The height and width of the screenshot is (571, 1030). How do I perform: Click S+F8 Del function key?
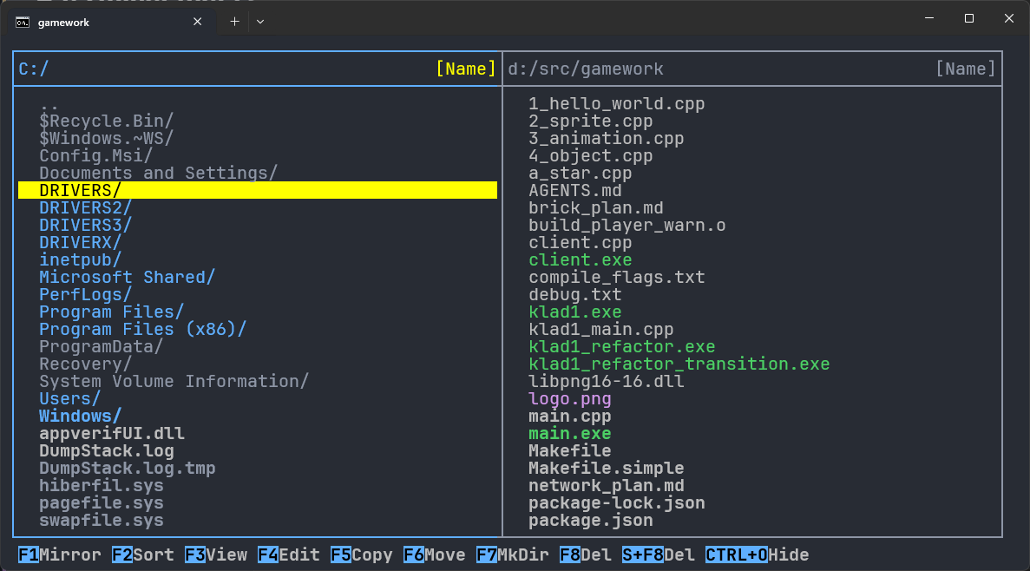(659, 555)
